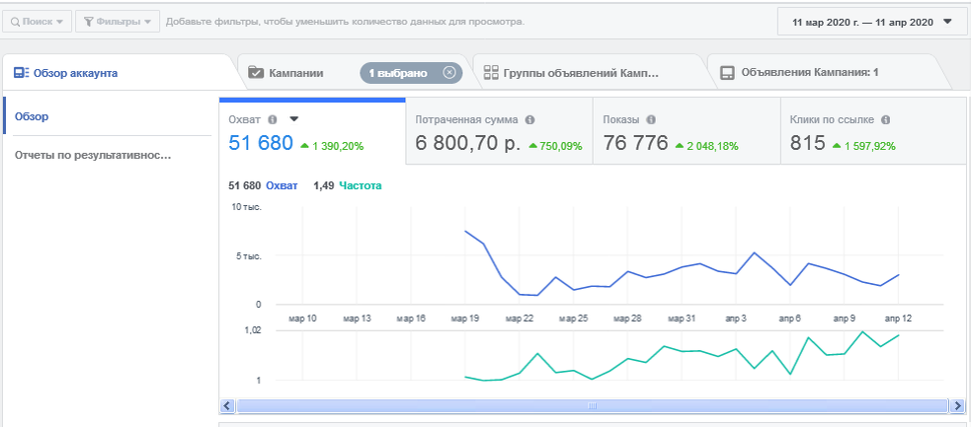
Task: Click the '1 выбрано' selection pill
Action: click(411, 73)
